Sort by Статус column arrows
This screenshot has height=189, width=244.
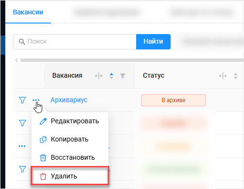[x=235, y=76]
